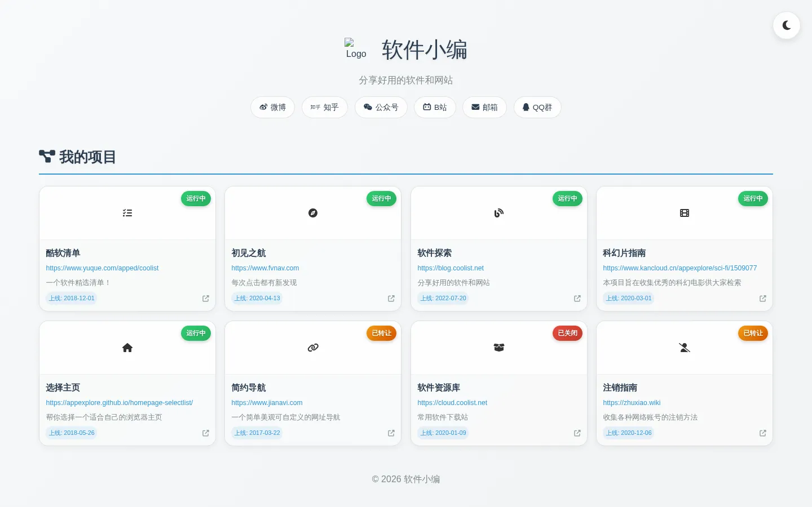Open external link icon on 简约导航 card
Viewport: 812px width, 507px height.
[391, 433]
